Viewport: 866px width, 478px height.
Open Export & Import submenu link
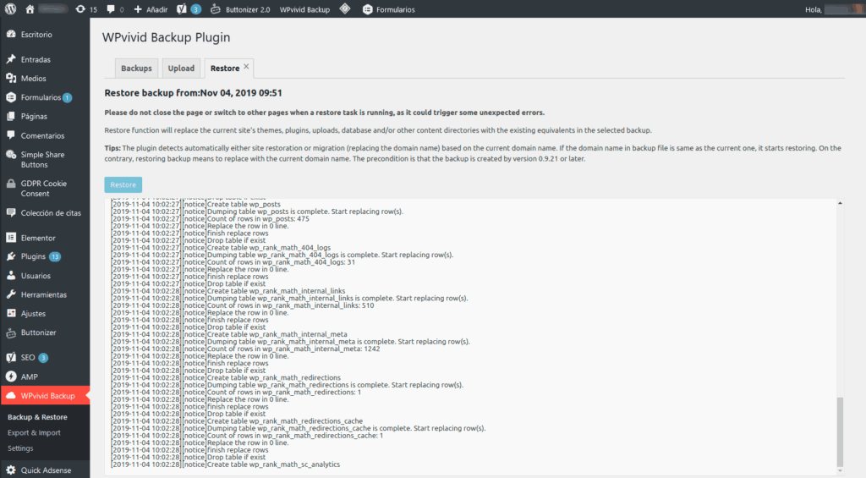coord(34,433)
